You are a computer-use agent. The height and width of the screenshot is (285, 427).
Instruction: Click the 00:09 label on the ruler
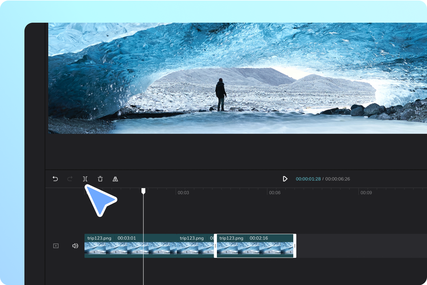click(x=366, y=193)
